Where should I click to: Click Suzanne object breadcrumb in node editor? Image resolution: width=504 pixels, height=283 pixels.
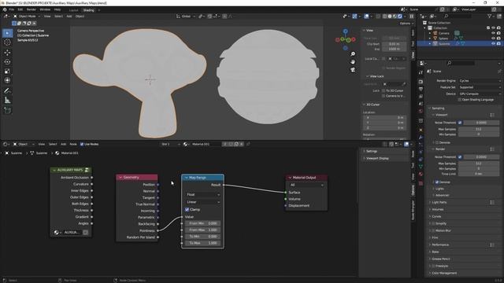coord(14,153)
